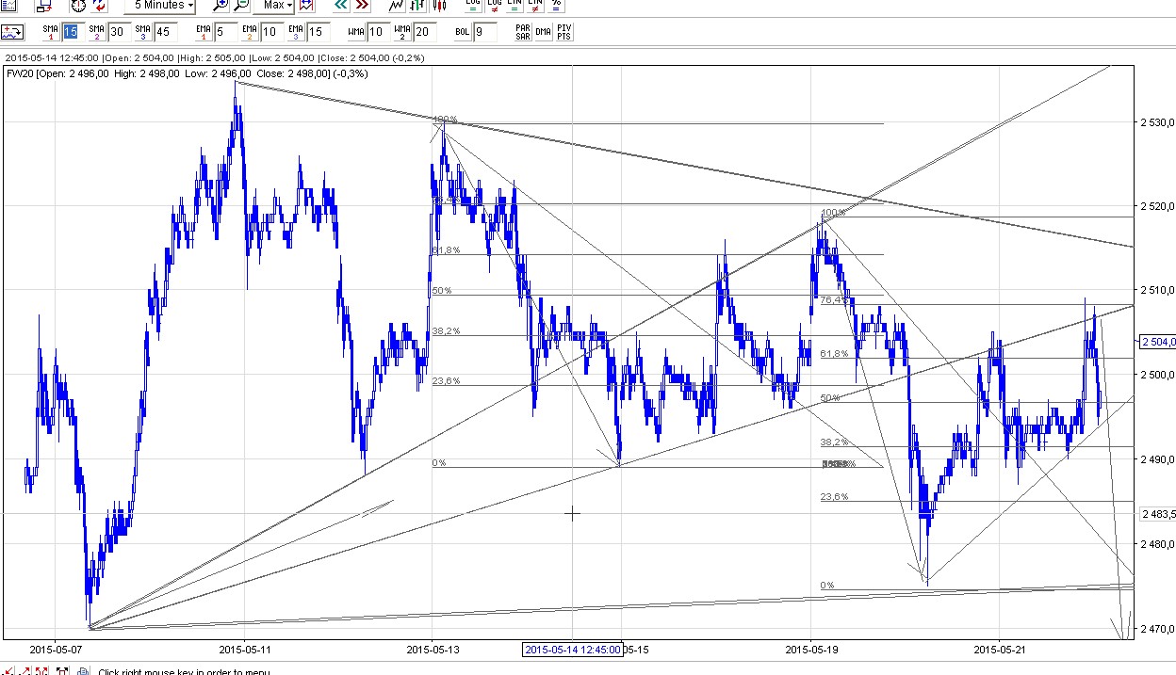The image size is (1176, 675).
Task: Click the FW20 open-high-low-close info line
Action: tap(187, 73)
